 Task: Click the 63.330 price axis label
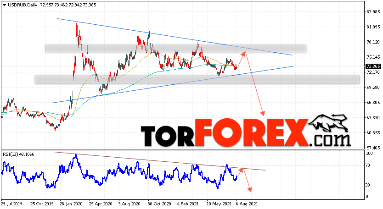tap(373, 117)
